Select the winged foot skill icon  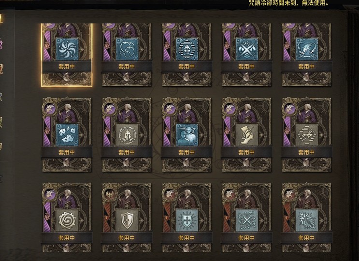[x=247, y=135]
